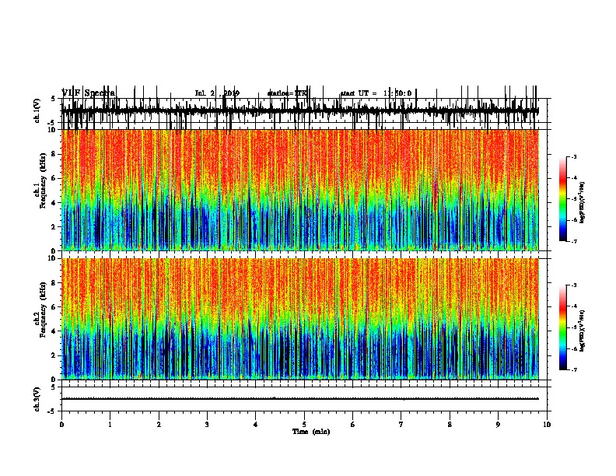Click the ch.1 spectrogram color bar
Screen dimensions: 616x476
[563, 199]
